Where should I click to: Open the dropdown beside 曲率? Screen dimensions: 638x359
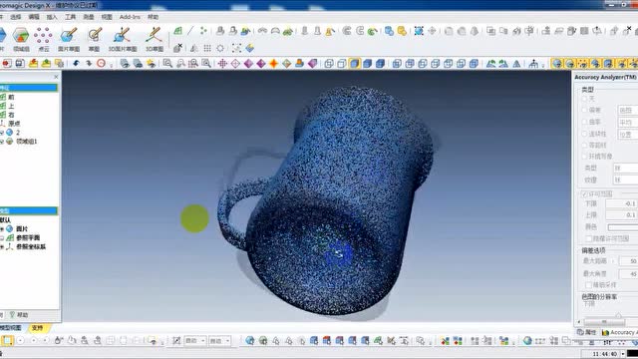628,122
